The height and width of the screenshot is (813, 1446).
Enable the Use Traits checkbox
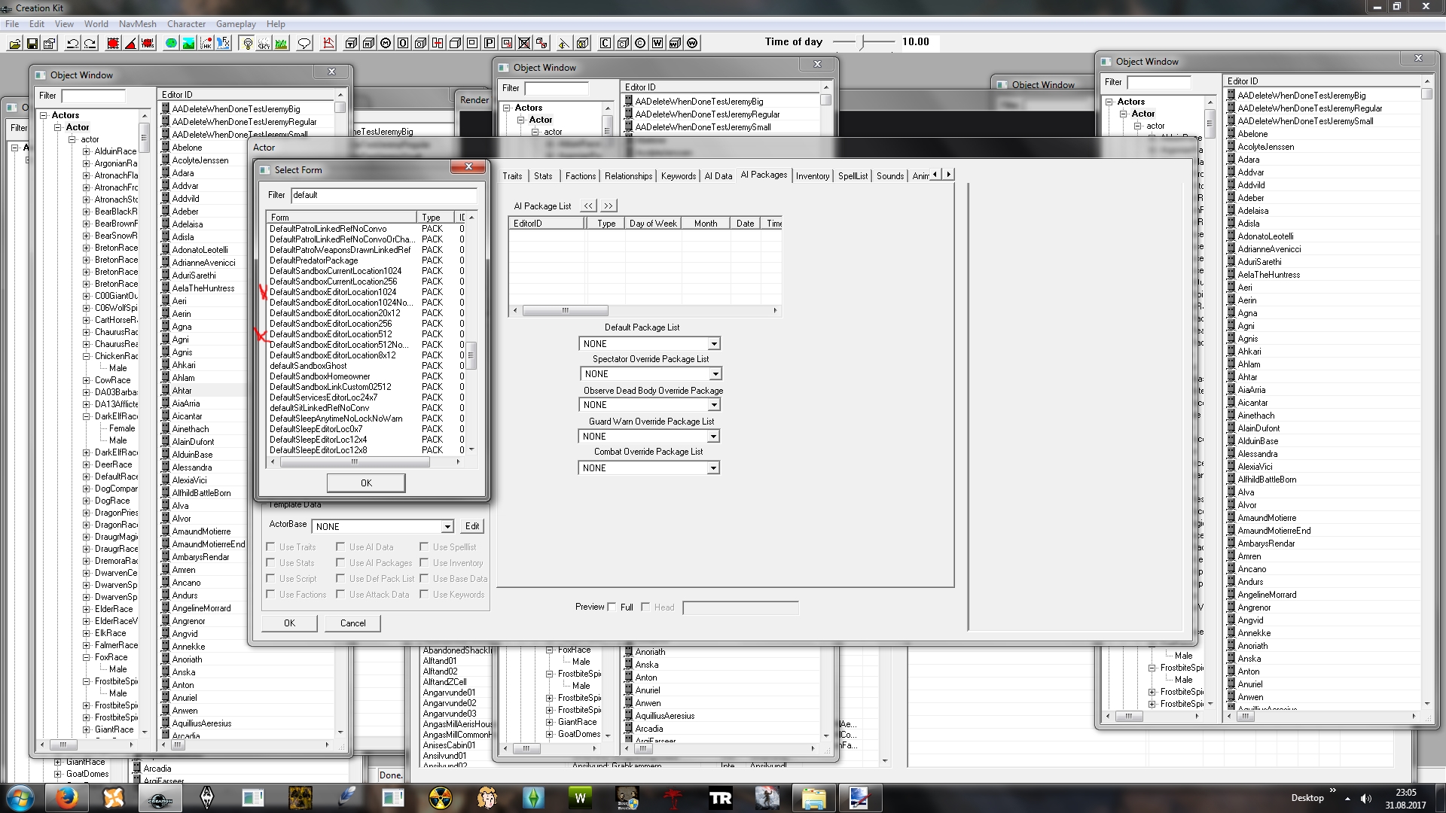[271, 547]
